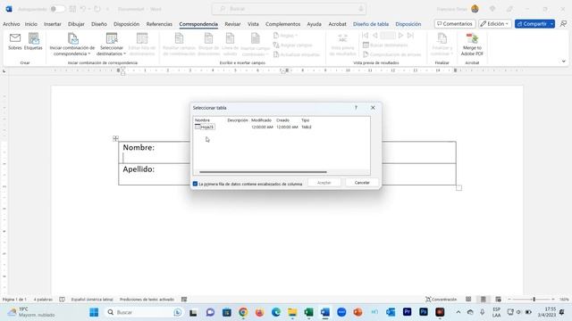The height and width of the screenshot is (321, 572).
Task: Click the help question mark in Seleccionar tabla dialog
Action: tap(356, 108)
